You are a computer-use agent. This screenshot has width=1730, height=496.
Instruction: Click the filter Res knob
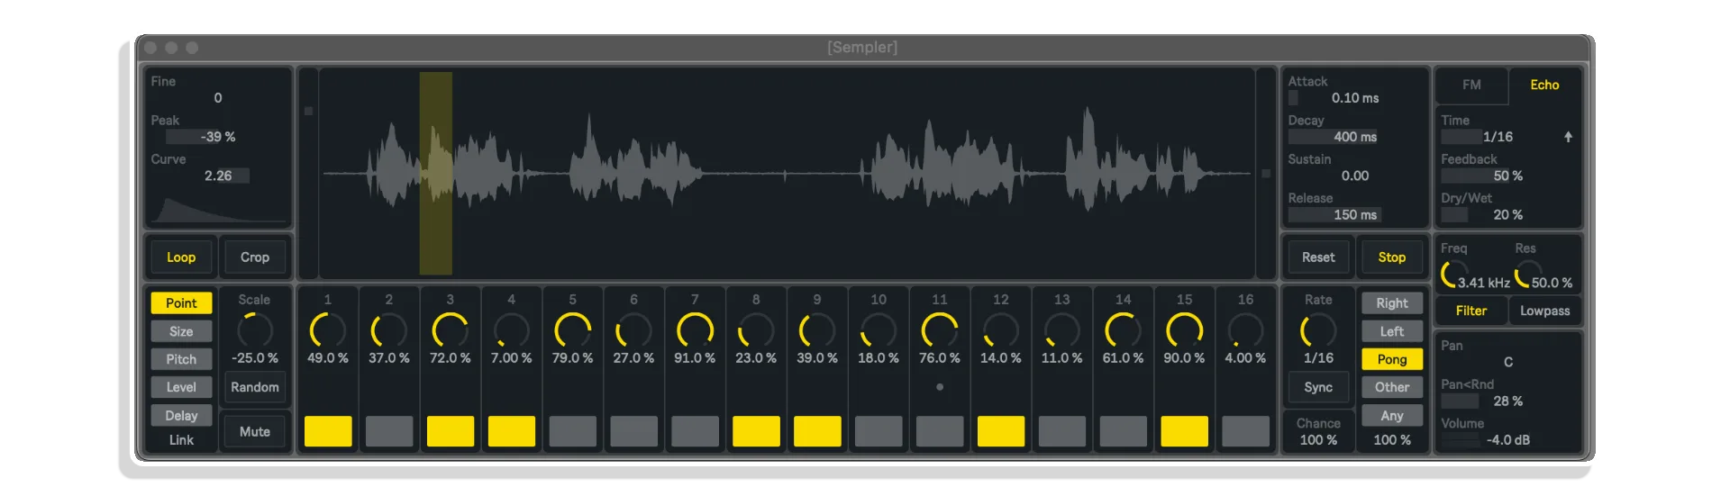[x=1527, y=274]
